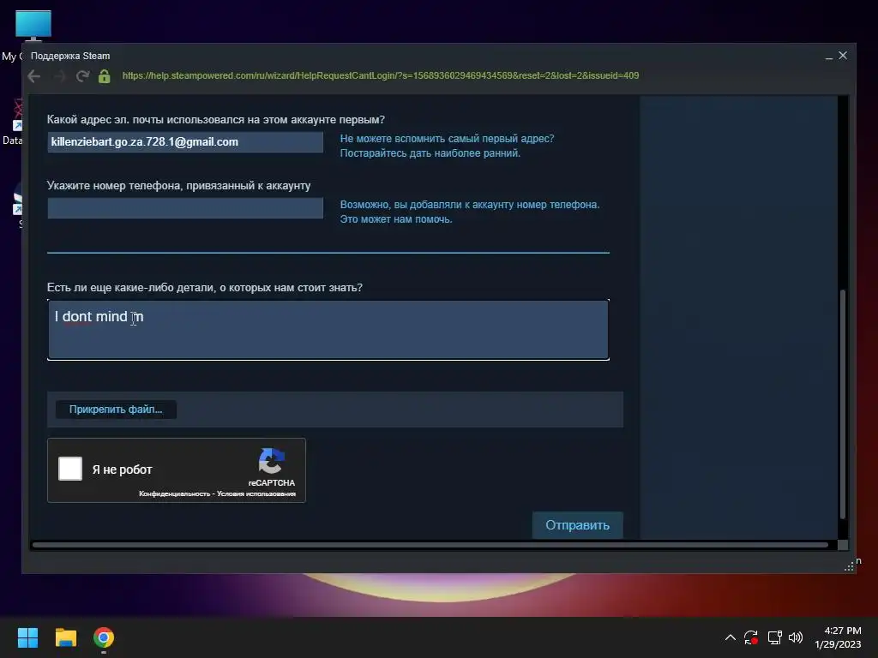The image size is (878, 658).
Task: Submit the form with Отправить
Action: click(x=577, y=525)
